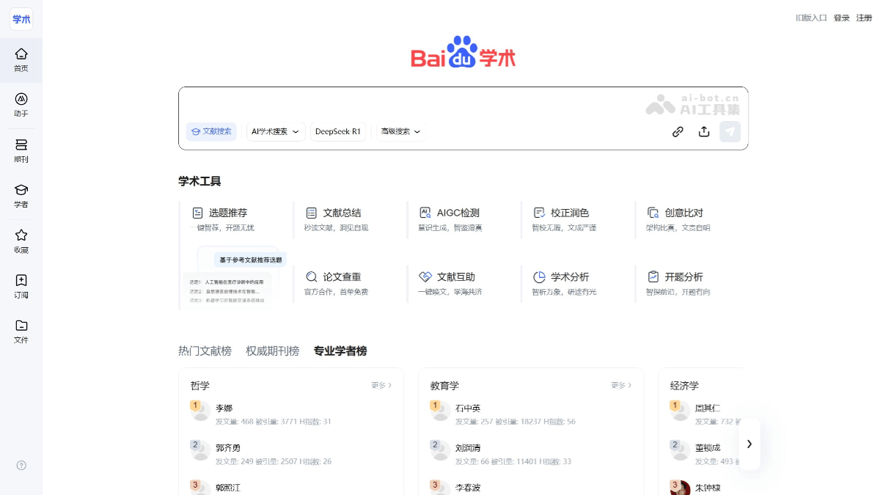This screenshot has height=495, width=880.
Task: Open the AIGC检测 tool
Action: [458, 213]
